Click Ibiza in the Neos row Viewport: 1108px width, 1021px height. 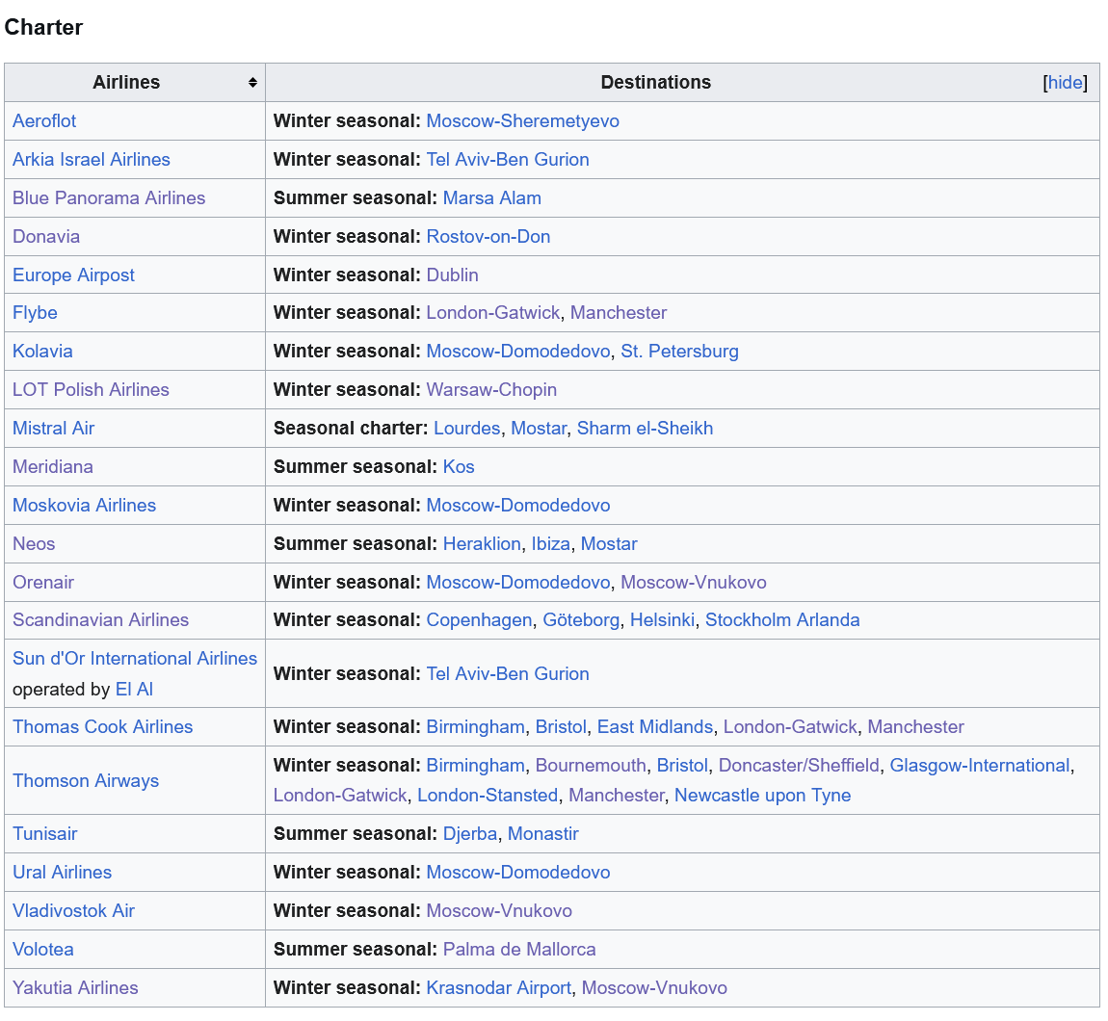[x=550, y=544]
